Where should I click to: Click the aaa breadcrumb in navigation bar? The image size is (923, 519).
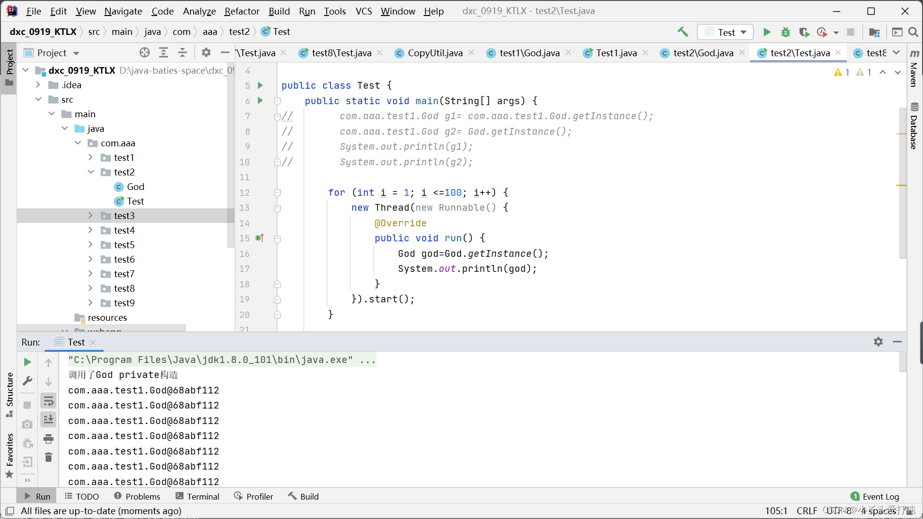point(210,31)
